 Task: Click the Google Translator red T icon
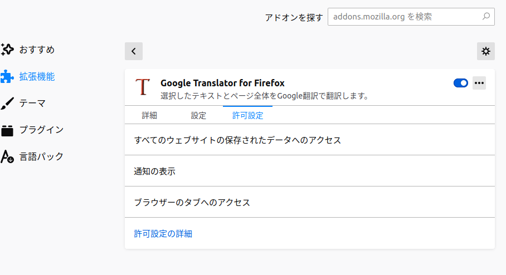click(x=143, y=86)
